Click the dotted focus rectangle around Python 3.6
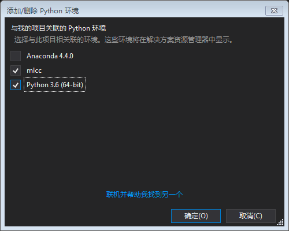This screenshot has height=231, width=289. [x=55, y=85]
